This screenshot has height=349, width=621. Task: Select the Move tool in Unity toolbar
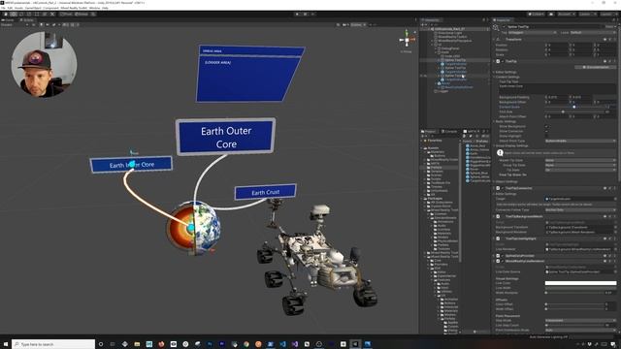pyautogui.click(x=14, y=15)
